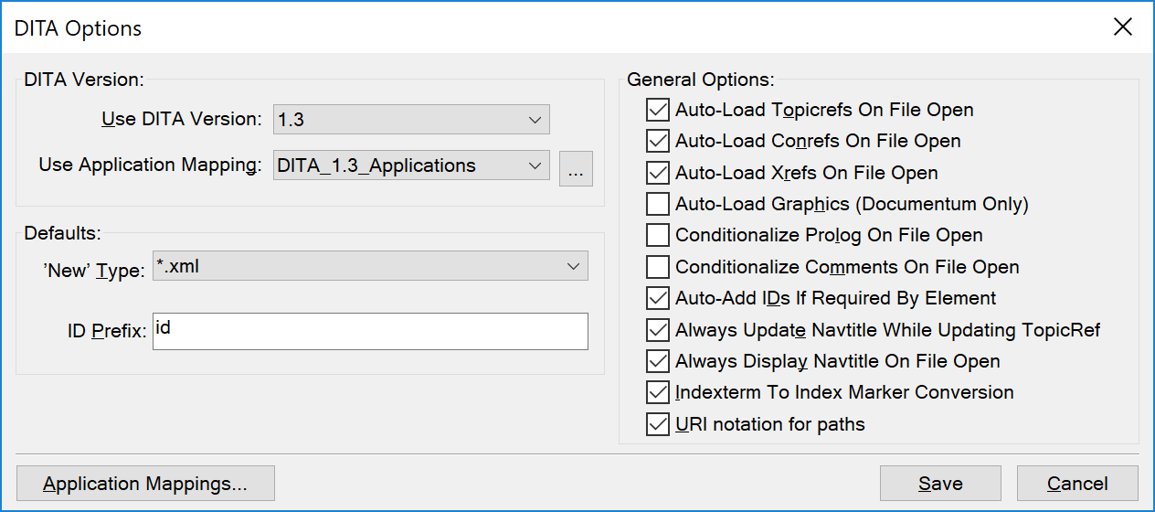Uncheck Indexterm To Index Marker Conversion
Viewport: 1155px width, 512px height.
[x=657, y=392]
